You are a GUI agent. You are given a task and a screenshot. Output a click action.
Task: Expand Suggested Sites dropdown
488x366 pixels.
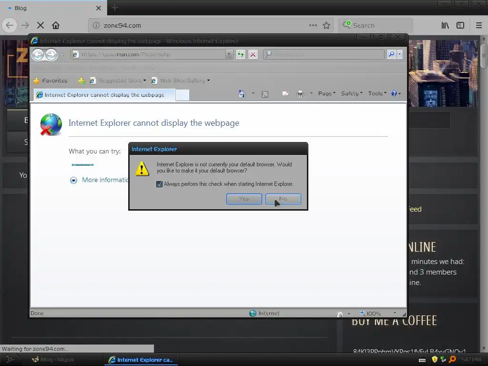144,81
